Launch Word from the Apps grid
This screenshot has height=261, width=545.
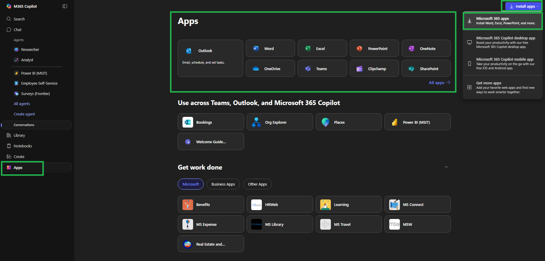click(270, 48)
